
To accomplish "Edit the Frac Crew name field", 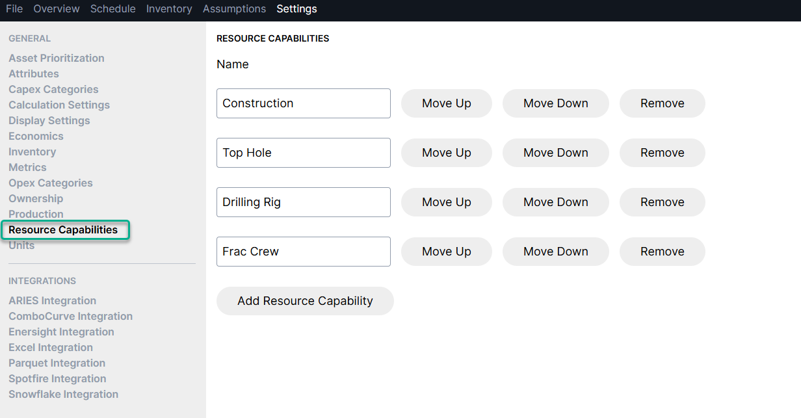I will pos(303,252).
